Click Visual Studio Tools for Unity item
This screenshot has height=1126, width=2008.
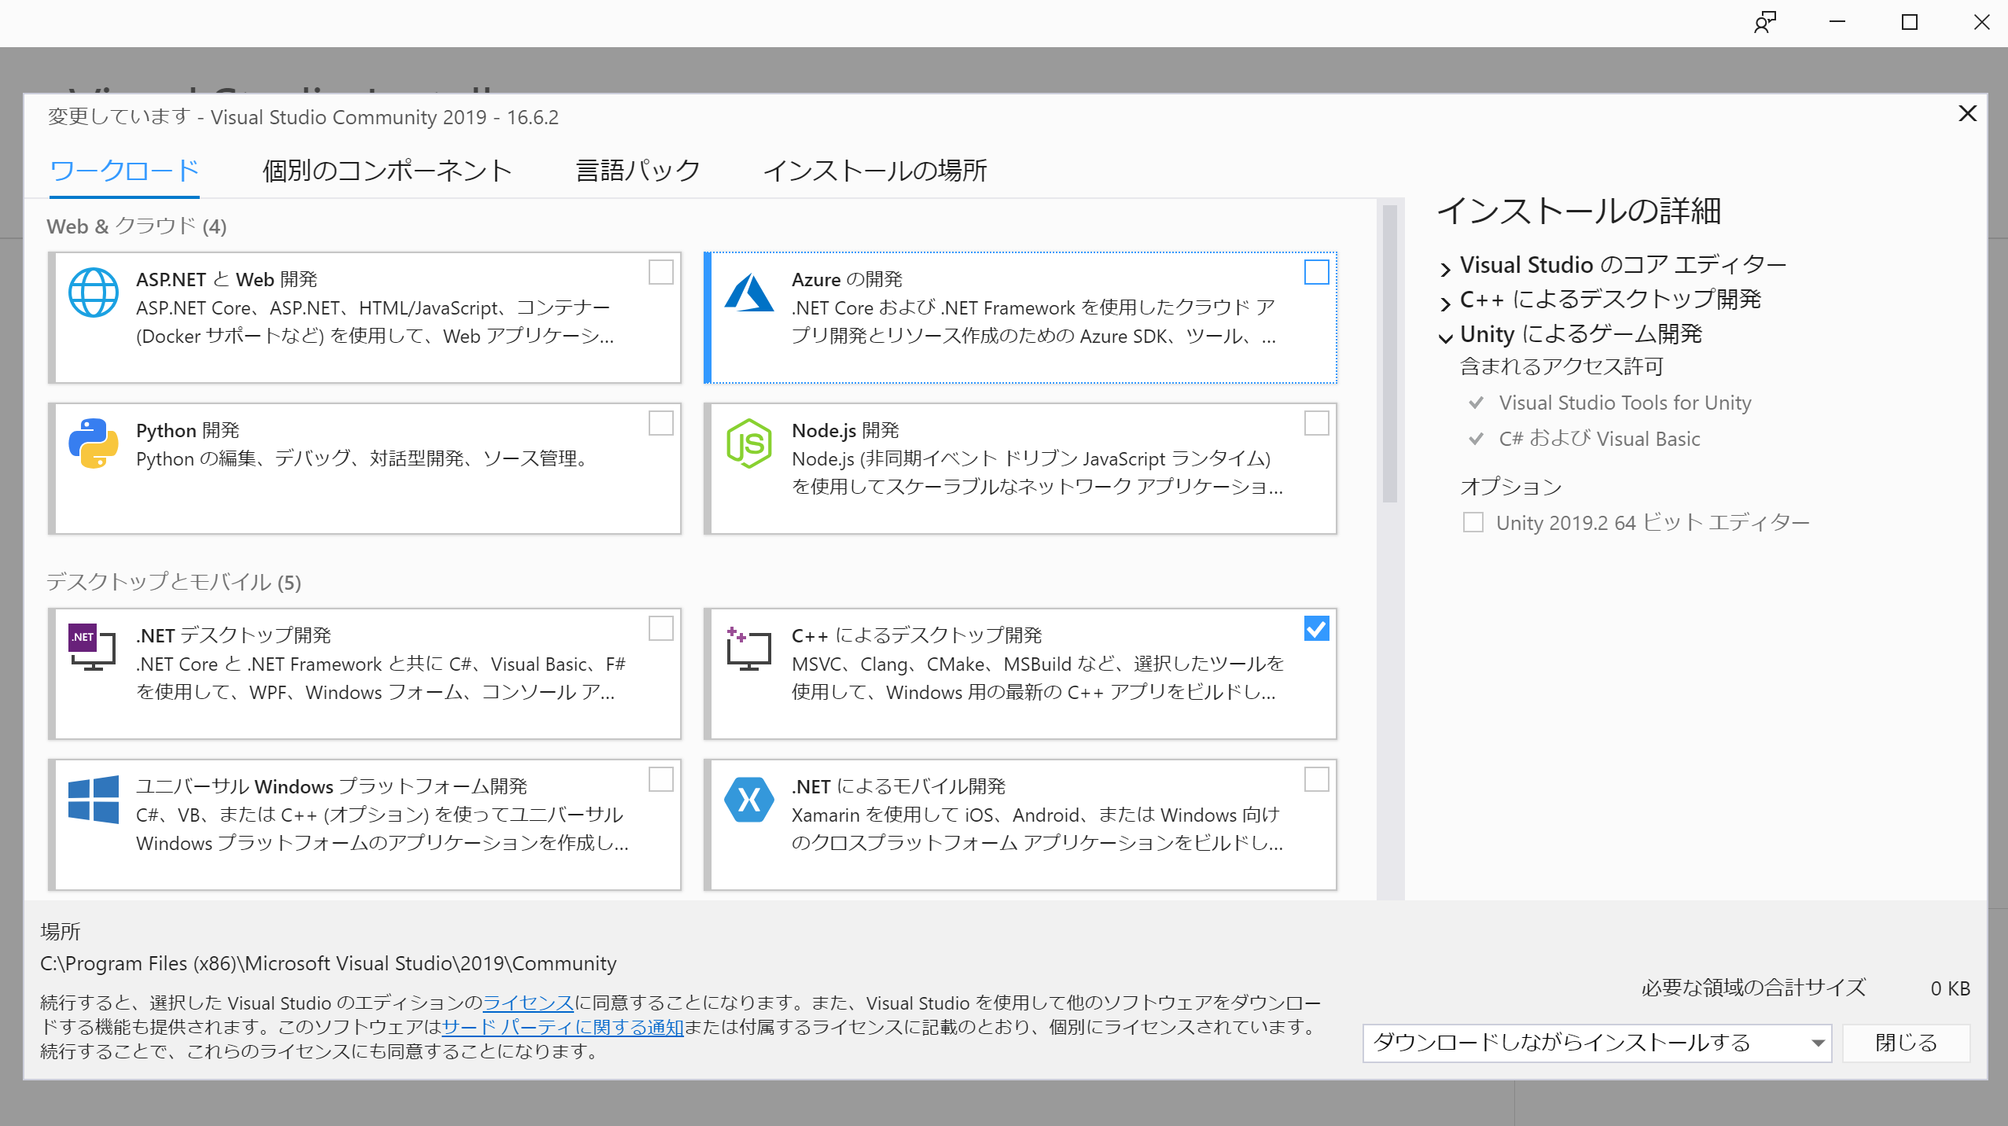(x=1625, y=403)
